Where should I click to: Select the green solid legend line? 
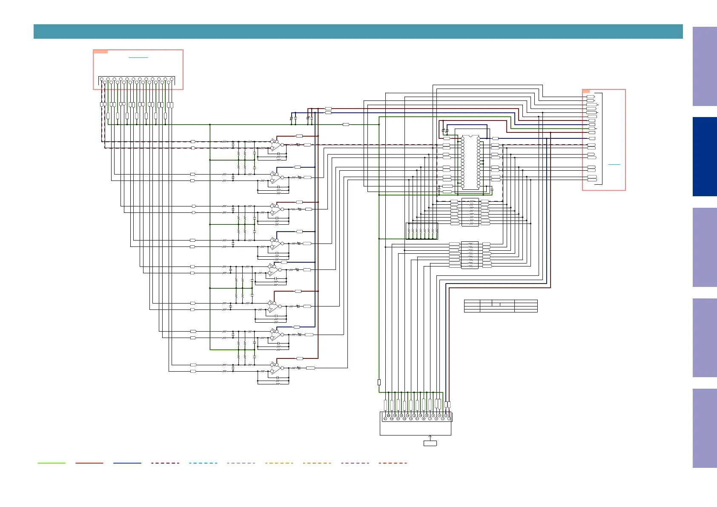coord(52,463)
